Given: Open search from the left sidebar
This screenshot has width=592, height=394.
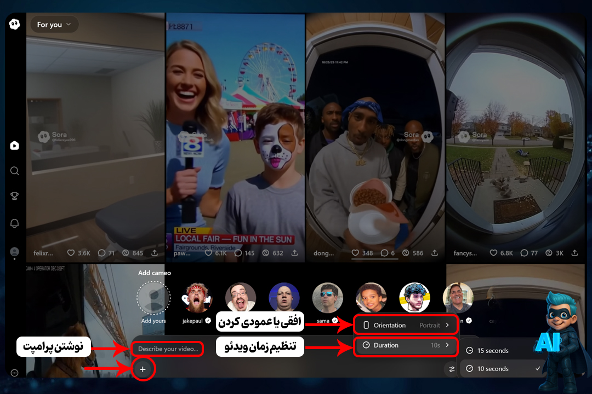Looking at the screenshot, I should click(14, 171).
